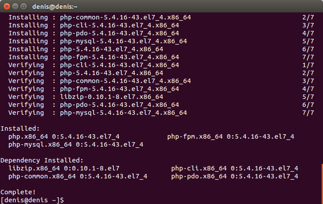323x204 pixels.
Task: Click the Dependency Installed: heading
Action: click(42, 160)
